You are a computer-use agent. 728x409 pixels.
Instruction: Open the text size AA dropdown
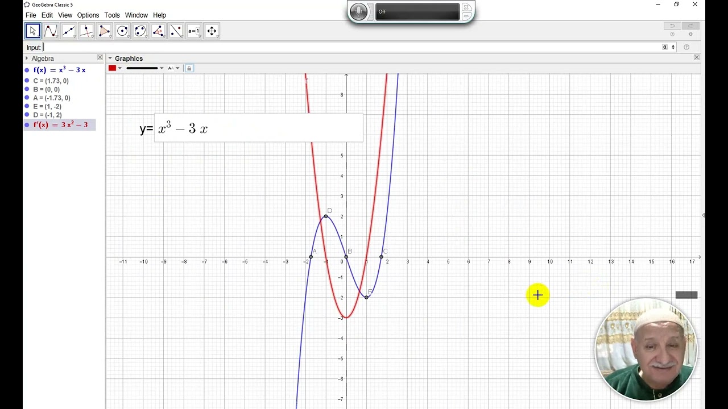[x=173, y=68]
